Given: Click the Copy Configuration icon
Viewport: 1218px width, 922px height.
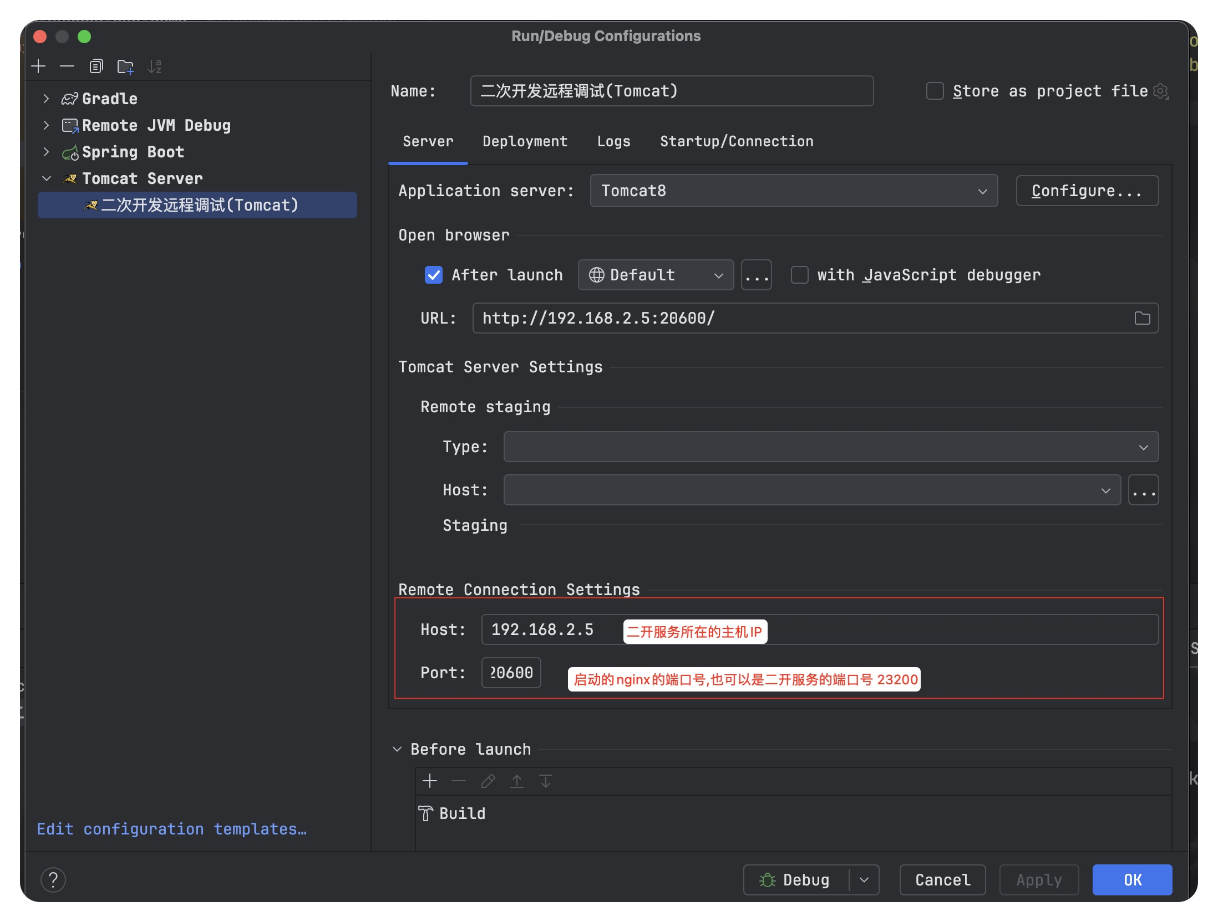Looking at the screenshot, I should pyautogui.click(x=96, y=66).
